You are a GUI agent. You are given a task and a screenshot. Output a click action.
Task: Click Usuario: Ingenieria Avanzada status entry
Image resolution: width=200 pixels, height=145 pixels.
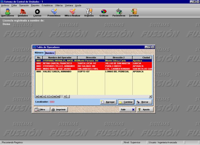(x=165, y=143)
